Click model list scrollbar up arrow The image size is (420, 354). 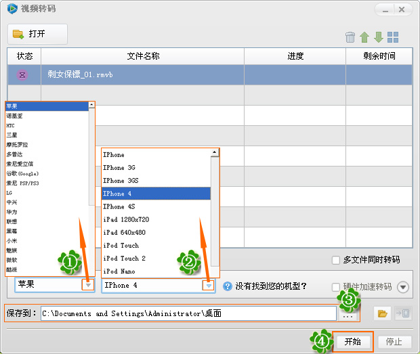click(215, 152)
